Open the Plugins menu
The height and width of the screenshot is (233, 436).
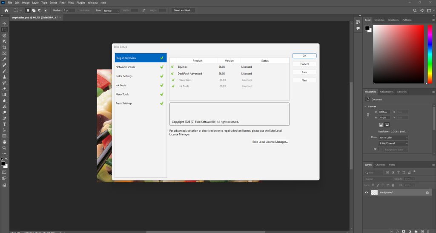coord(80,3)
